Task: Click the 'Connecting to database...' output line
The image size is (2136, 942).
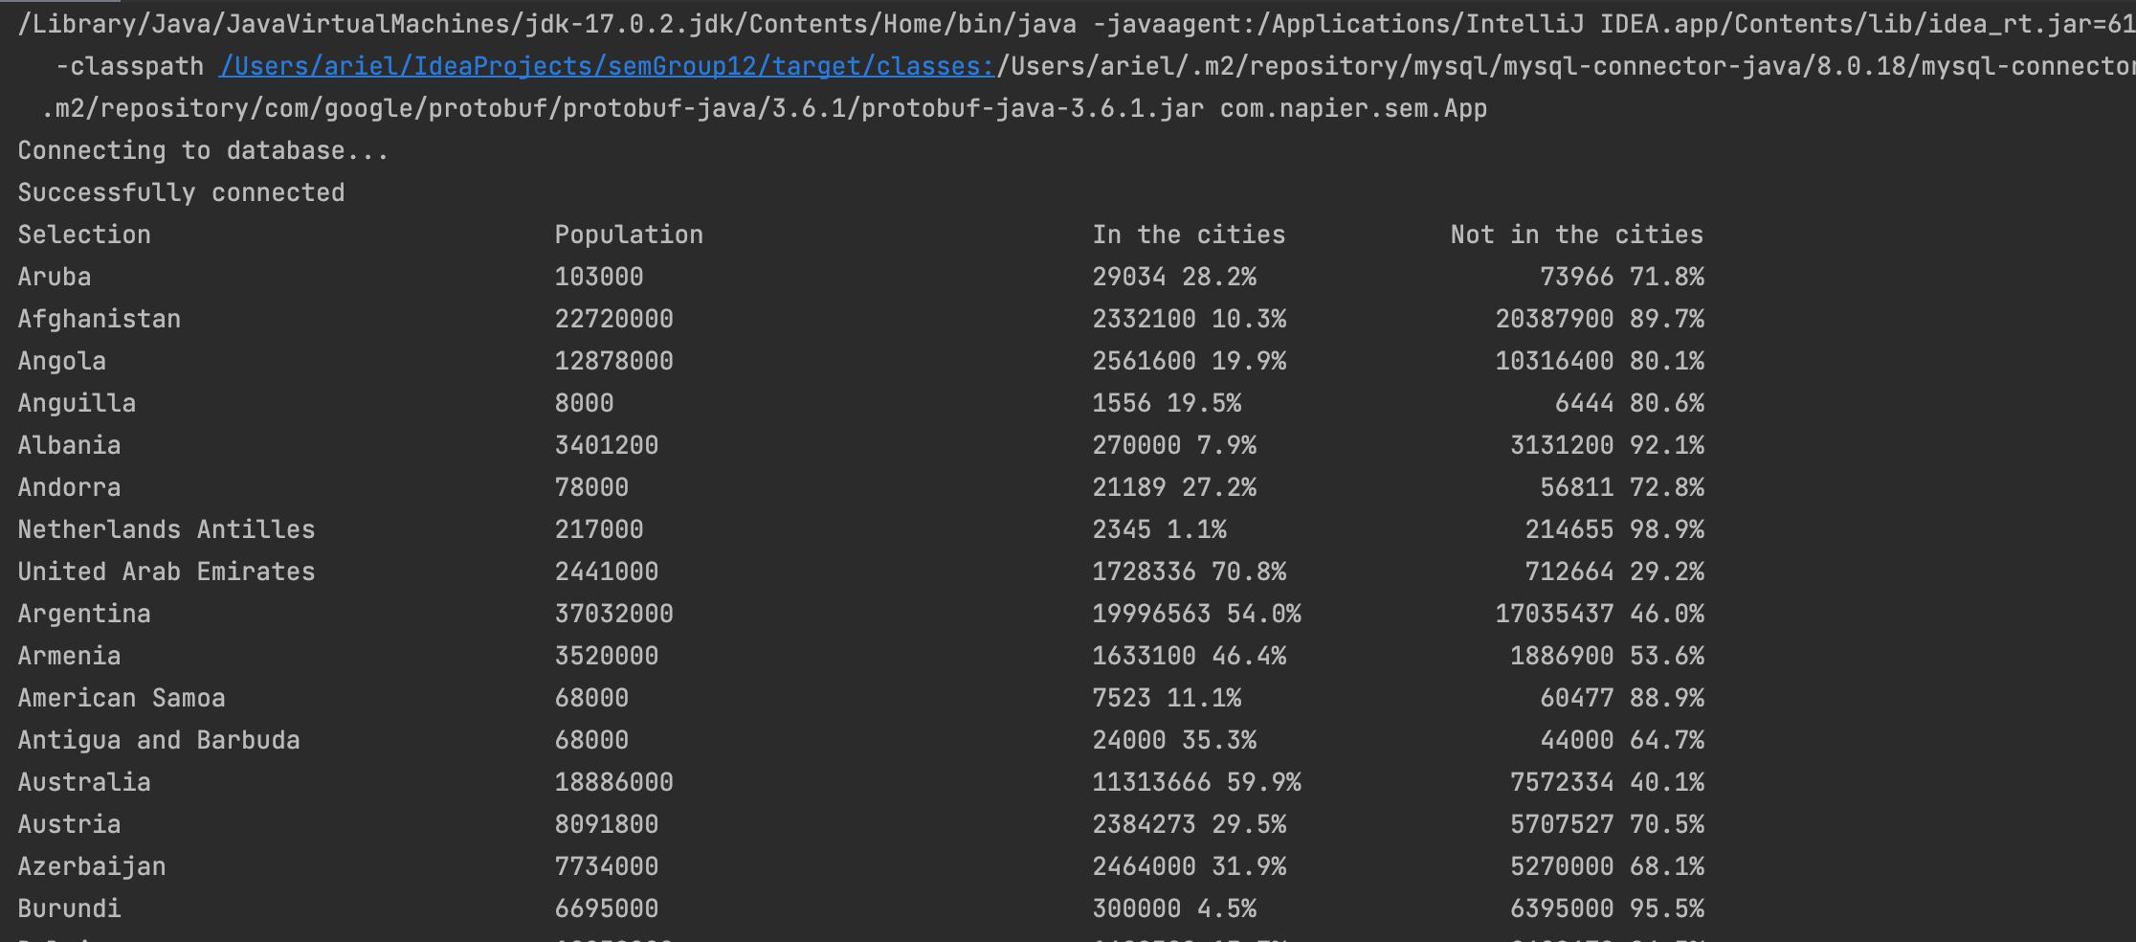Action: (203, 150)
